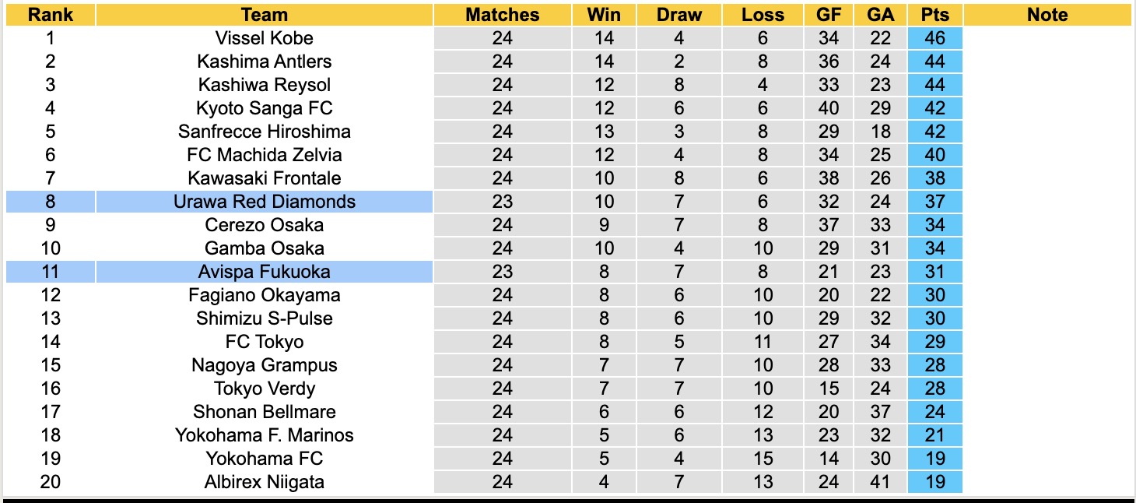Image resolution: width=1136 pixels, height=503 pixels.
Task: Click the Team column header
Action: 265,15
